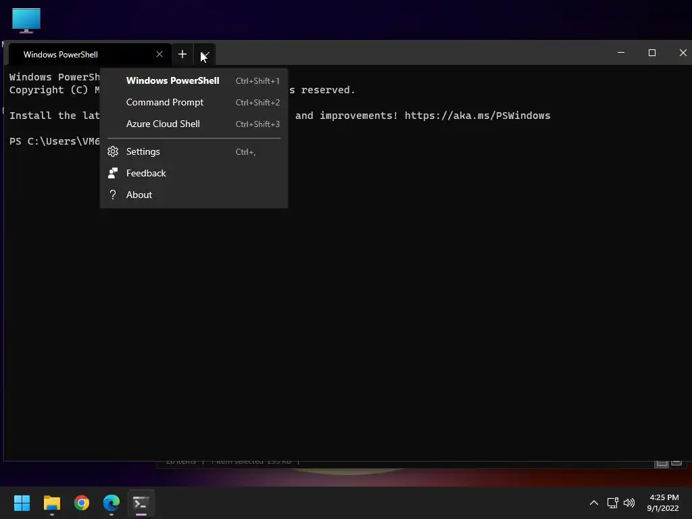Maximize the Terminal window
The width and height of the screenshot is (692, 519).
(652, 53)
